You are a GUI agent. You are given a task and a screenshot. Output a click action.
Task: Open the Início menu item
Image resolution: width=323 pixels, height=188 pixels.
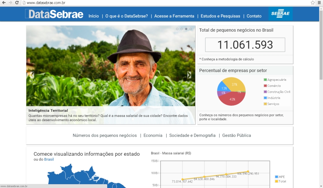click(x=94, y=16)
